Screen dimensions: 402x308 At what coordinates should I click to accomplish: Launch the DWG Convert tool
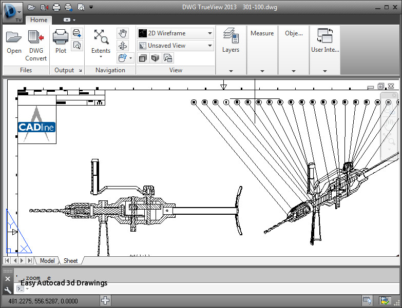[36, 42]
